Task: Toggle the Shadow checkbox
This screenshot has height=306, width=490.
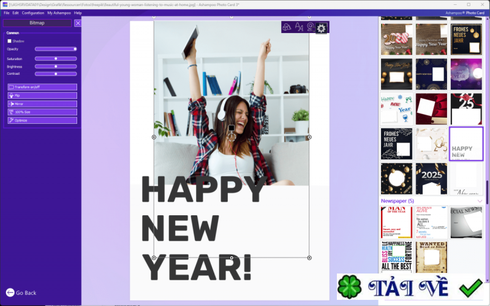Action: coord(9,41)
